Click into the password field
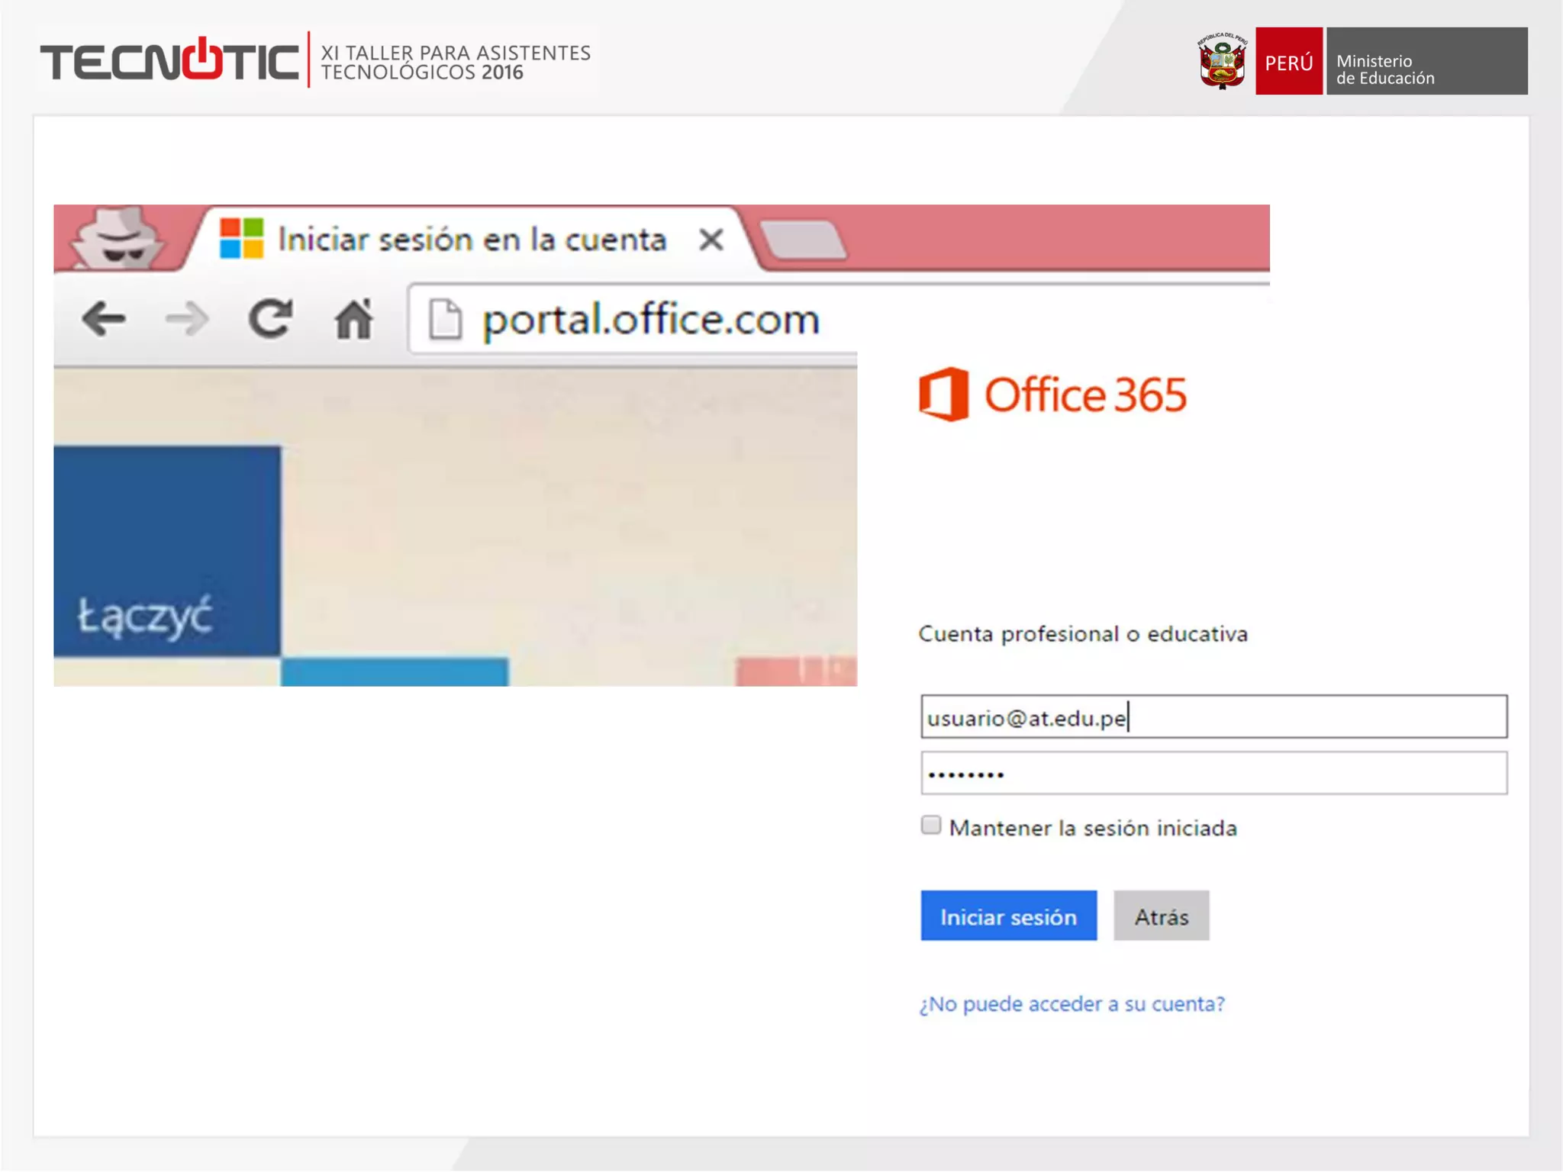This screenshot has height=1172, width=1563. tap(1213, 774)
